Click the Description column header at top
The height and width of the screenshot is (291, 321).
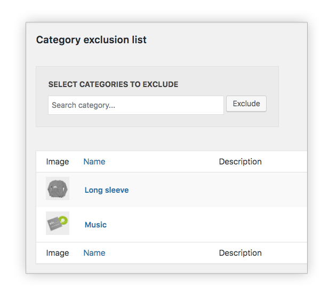[240, 162]
